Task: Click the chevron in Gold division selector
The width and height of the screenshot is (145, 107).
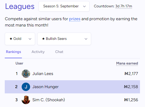Action: tap(30, 39)
